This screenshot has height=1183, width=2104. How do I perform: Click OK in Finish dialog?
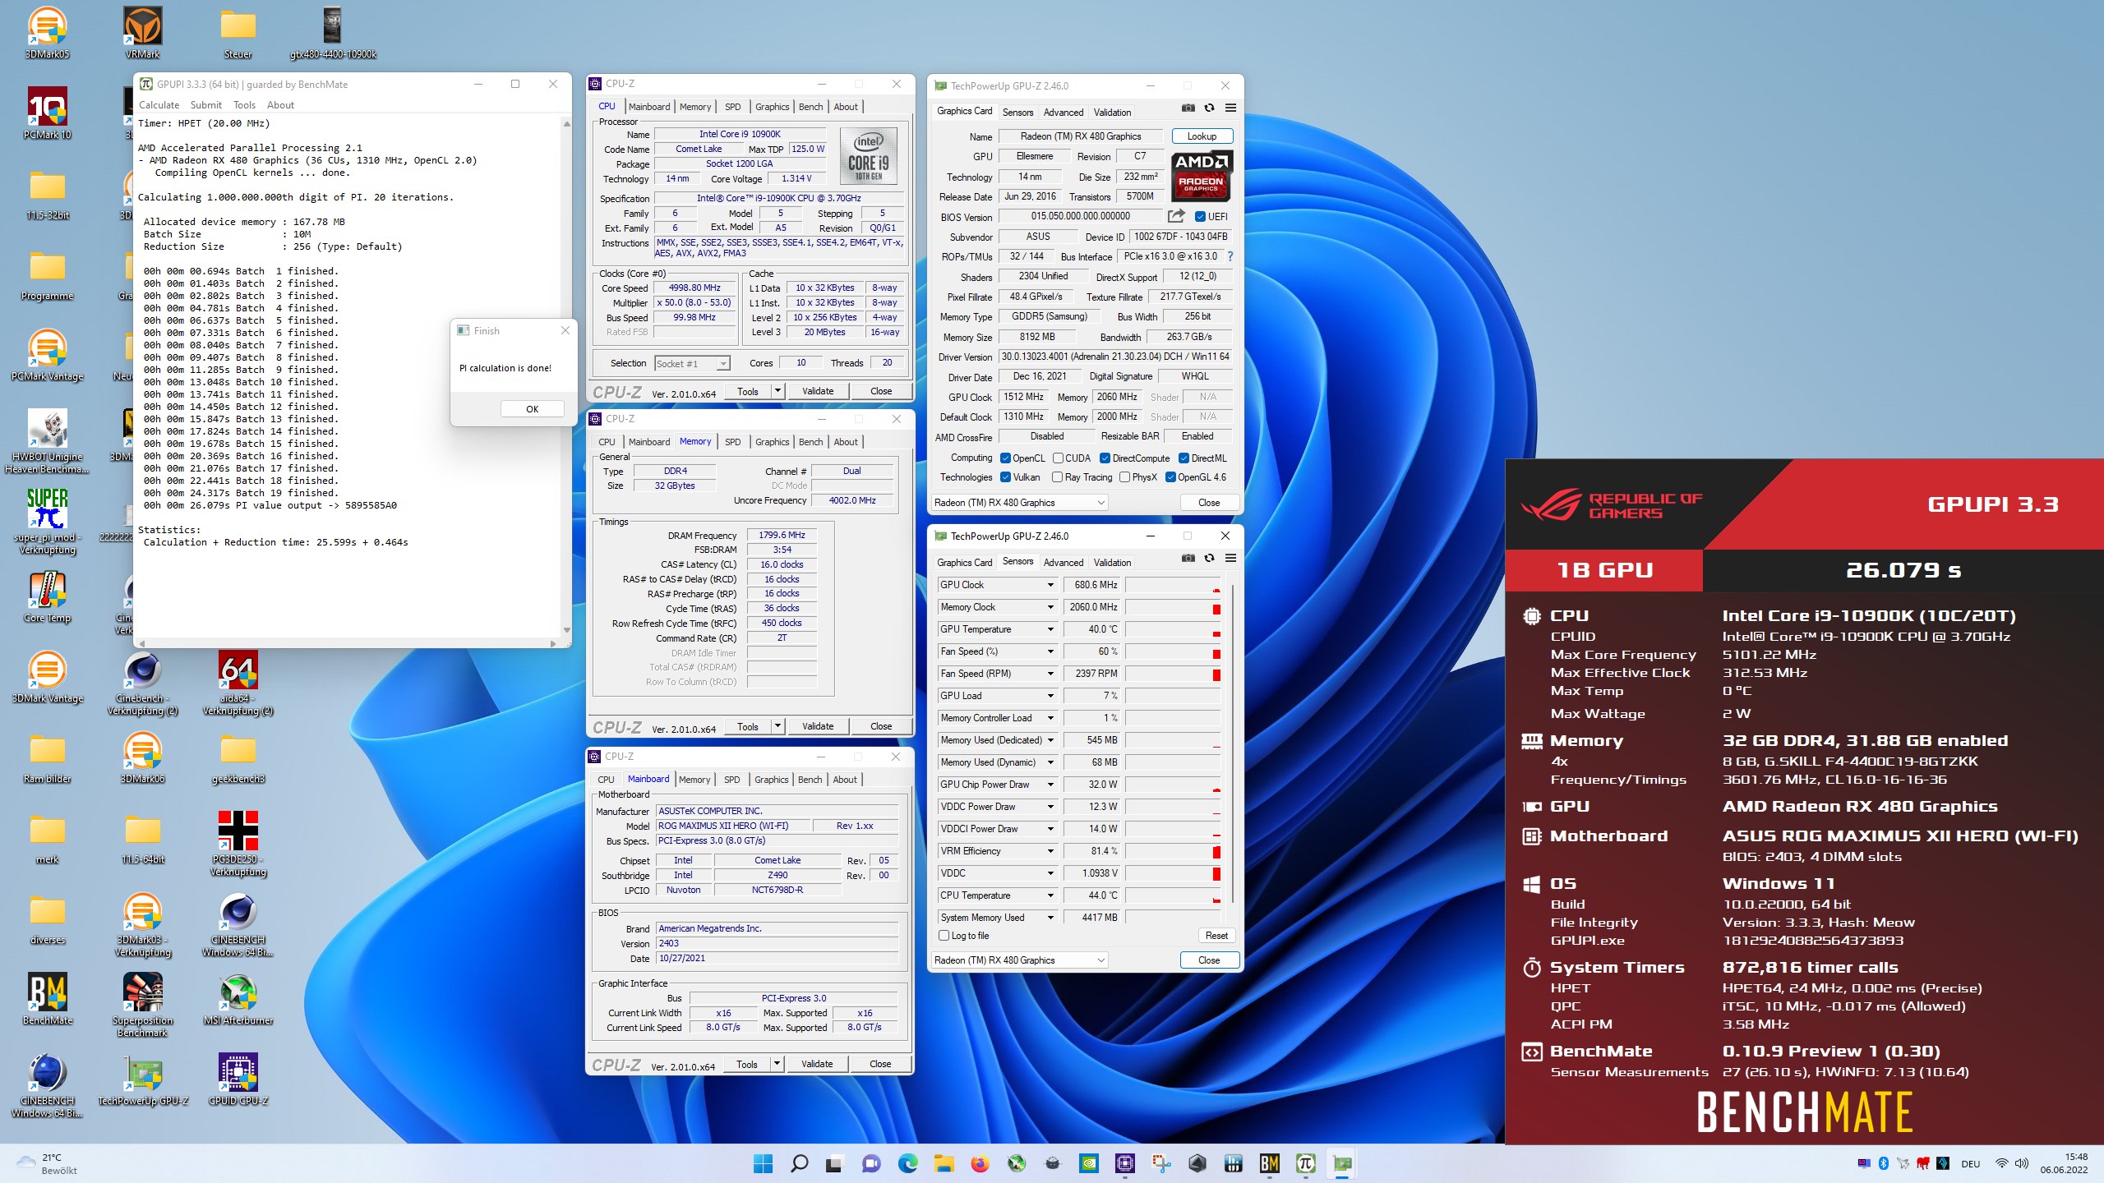point(532,409)
